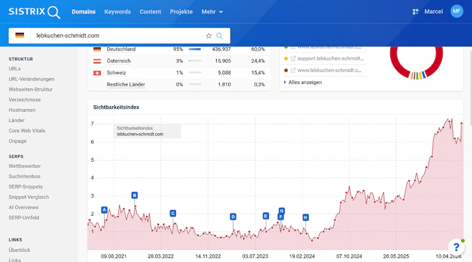Image resolution: width=472 pixels, height=262 pixels.
Task: Open Onpage in the sidebar
Action: point(17,141)
